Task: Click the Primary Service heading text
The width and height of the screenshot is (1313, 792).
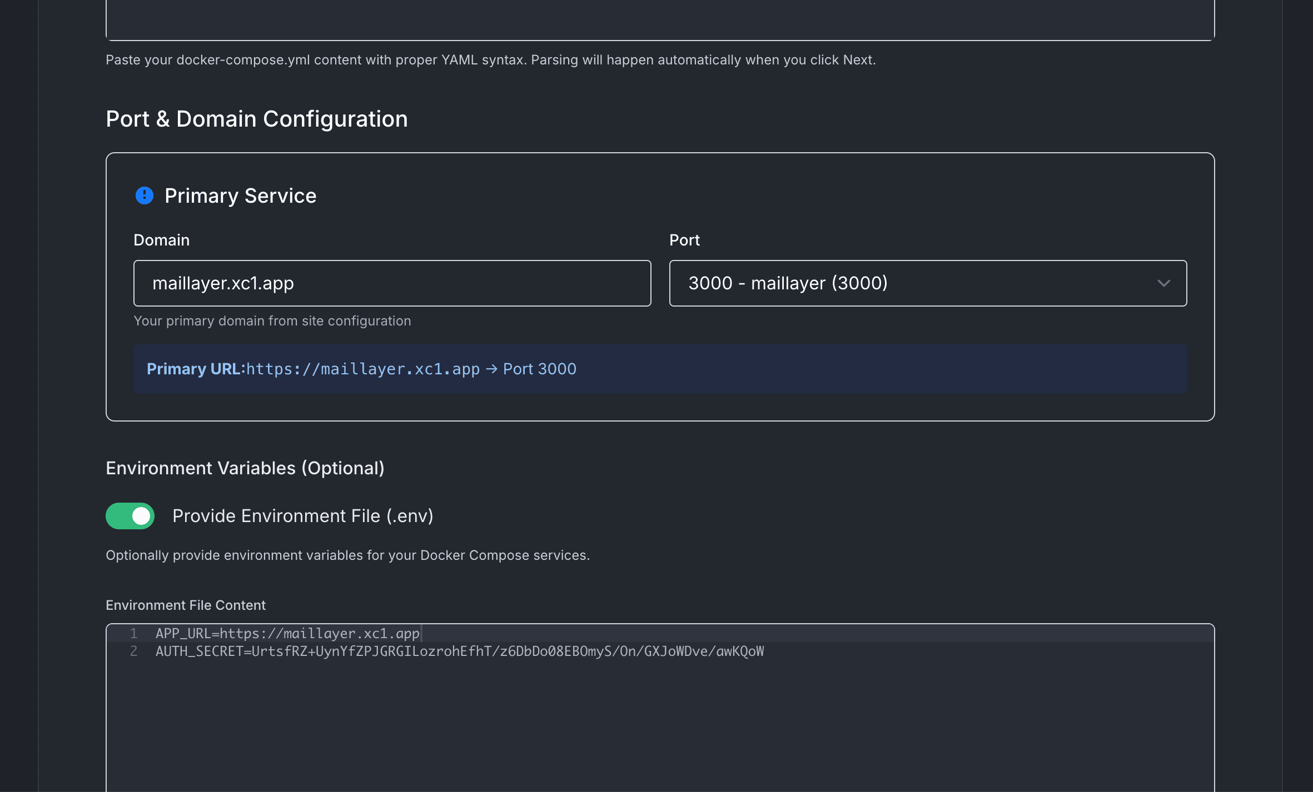Action: 241,196
